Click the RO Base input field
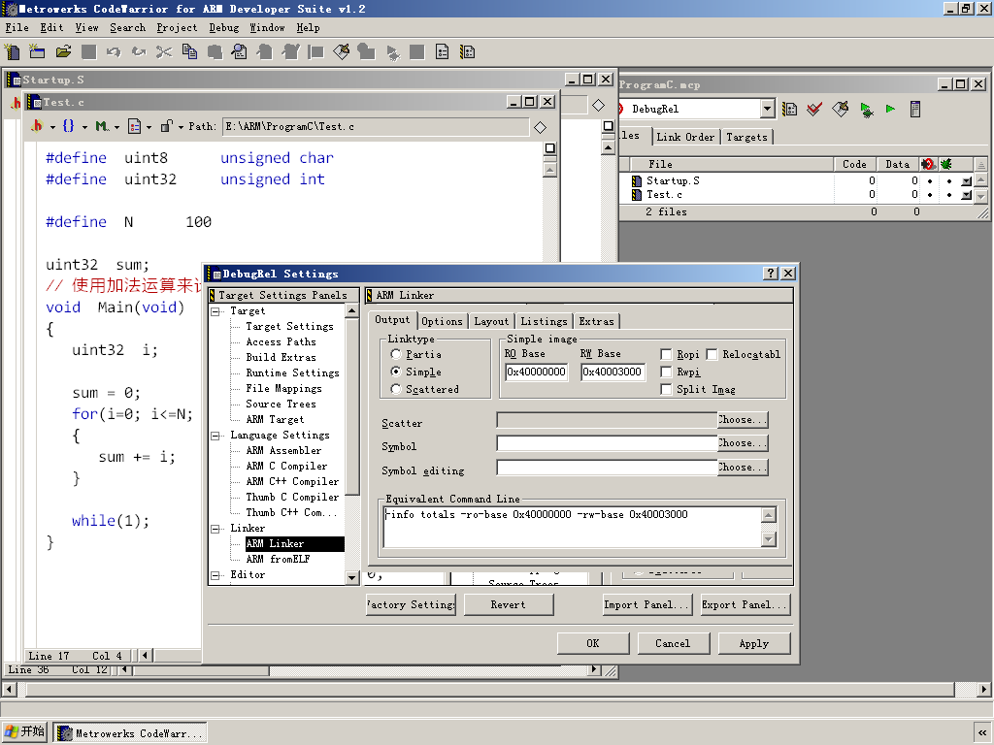 [536, 372]
